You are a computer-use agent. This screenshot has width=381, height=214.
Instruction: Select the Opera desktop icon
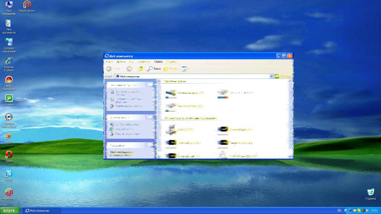click(x=9, y=156)
